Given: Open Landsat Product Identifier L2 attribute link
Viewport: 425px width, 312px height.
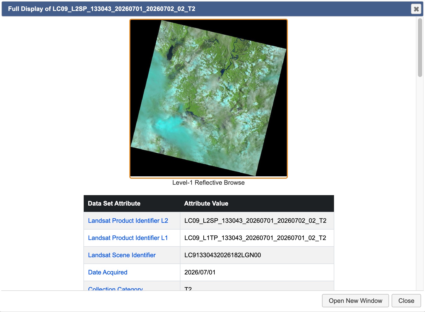Looking at the screenshot, I should pos(128,221).
